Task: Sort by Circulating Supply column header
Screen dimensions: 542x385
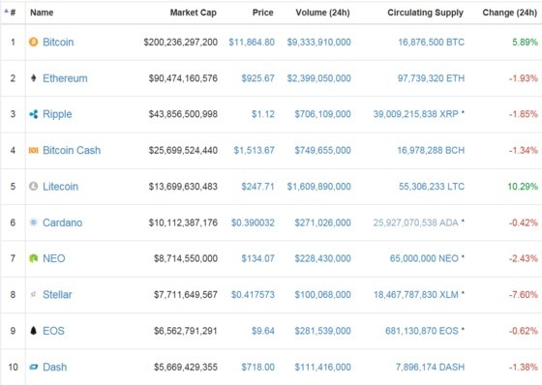Action: pyautogui.click(x=425, y=13)
